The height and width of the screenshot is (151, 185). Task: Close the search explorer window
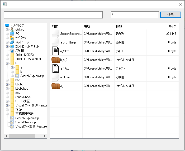(181, 4)
